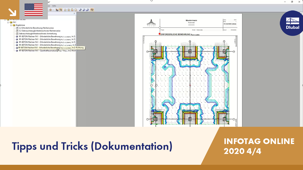The height and width of the screenshot is (170, 303).
Task: Click table icon of 2.2 Erforderliche Bewehrung
Action: [x=17, y=28]
